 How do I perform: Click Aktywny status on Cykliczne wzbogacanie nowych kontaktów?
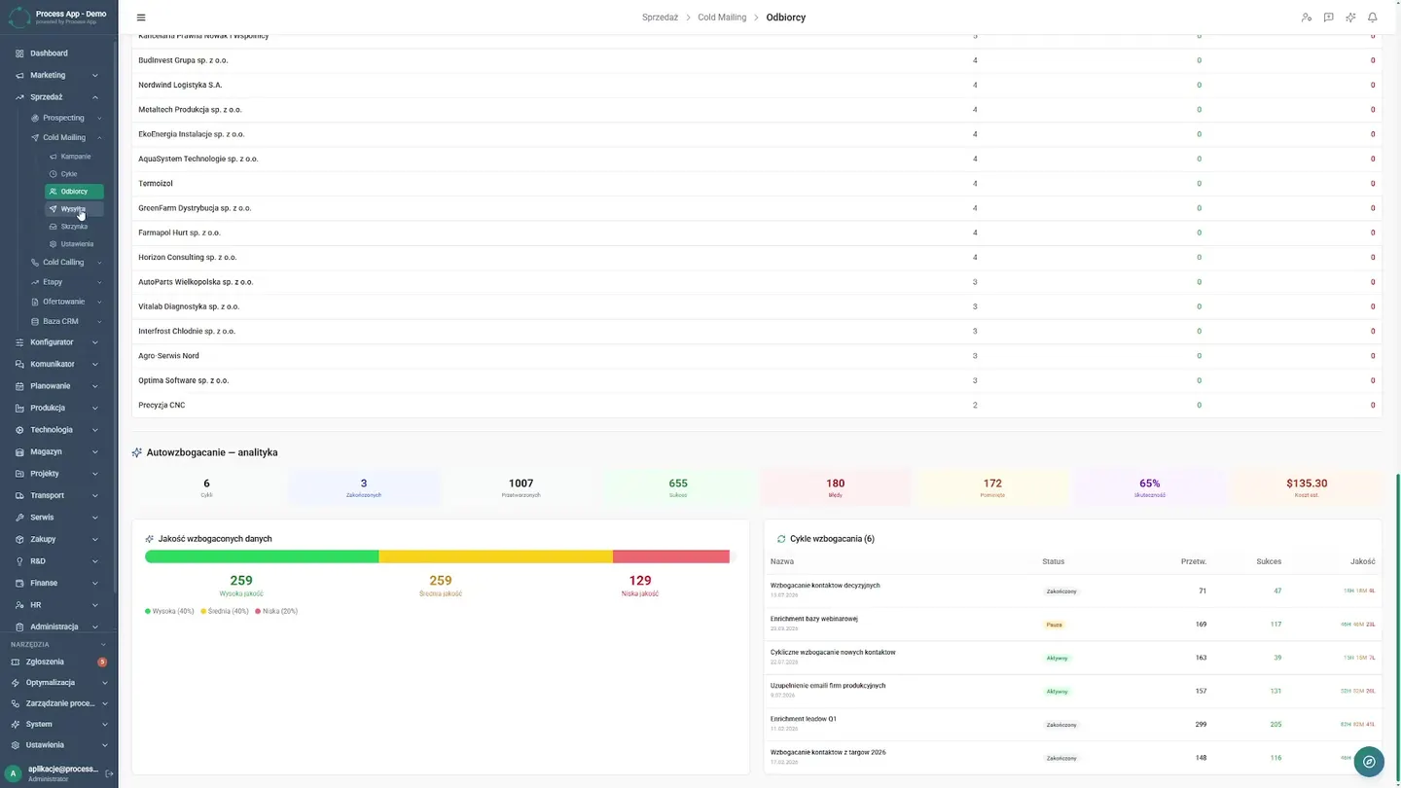click(1057, 659)
